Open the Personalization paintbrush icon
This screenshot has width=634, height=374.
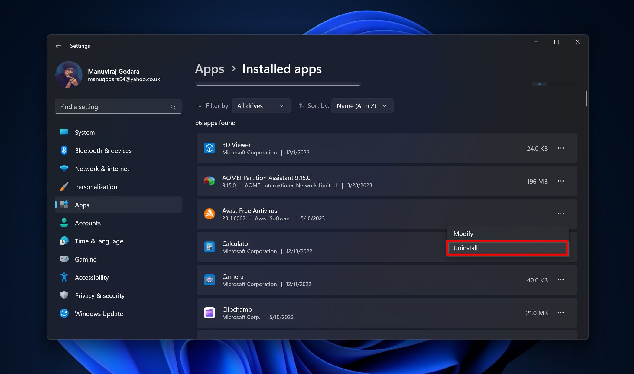tap(64, 187)
